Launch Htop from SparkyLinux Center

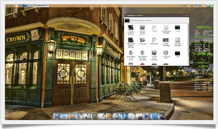[178, 28]
